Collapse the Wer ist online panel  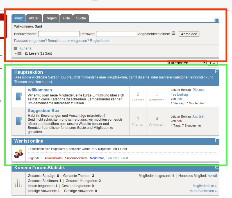tap(217, 140)
